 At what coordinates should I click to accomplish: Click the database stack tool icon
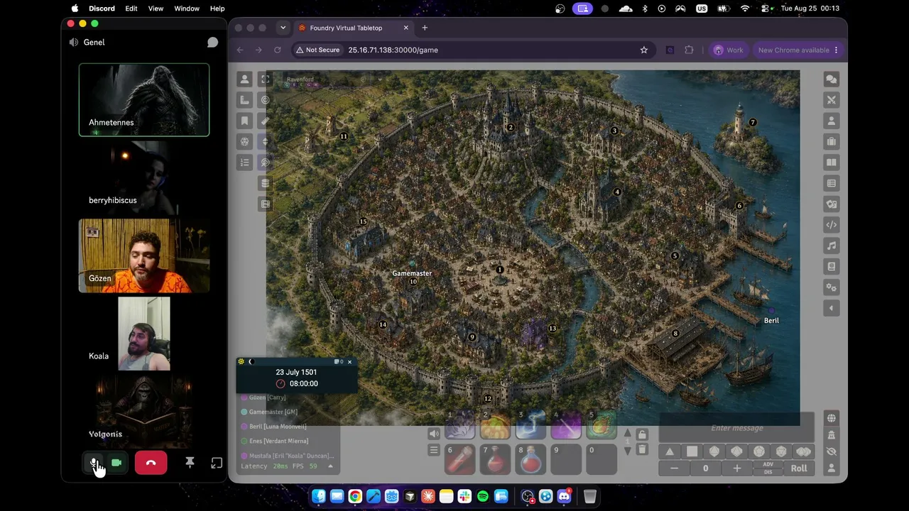point(266,183)
